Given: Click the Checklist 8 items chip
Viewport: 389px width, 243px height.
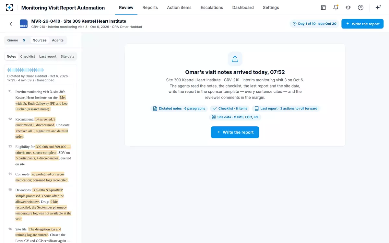Looking at the screenshot, I should pos(230,109).
